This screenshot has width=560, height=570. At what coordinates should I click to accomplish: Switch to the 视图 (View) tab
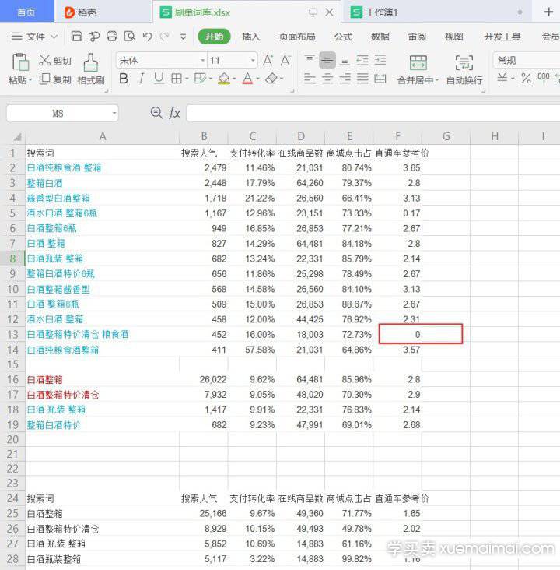[453, 37]
